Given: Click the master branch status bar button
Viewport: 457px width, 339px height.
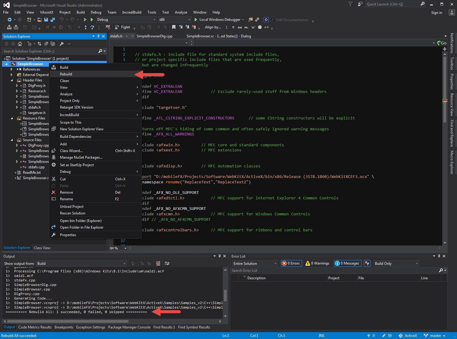Looking at the screenshot, I should click(434, 336).
